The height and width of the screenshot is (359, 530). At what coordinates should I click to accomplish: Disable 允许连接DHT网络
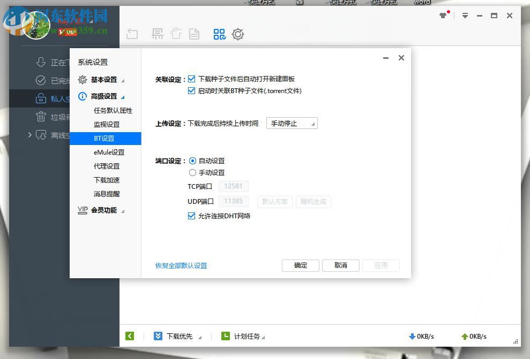pyautogui.click(x=191, y=216)
